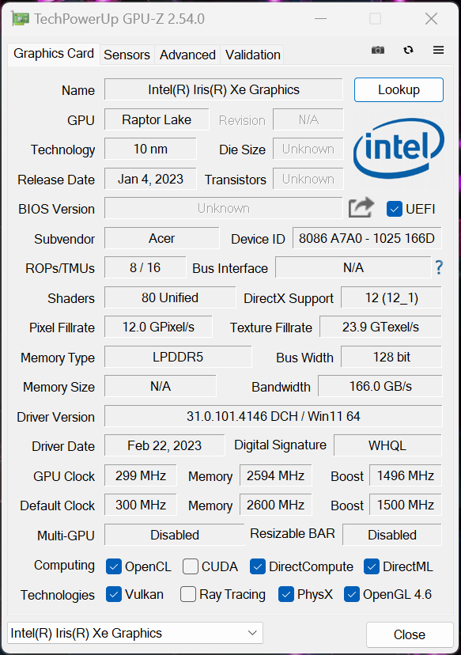Open the Intel Iris Xe Graphics GPU dropdown
Image resolution: width=461 pixels, height=655 pixels.
(135, 634)
